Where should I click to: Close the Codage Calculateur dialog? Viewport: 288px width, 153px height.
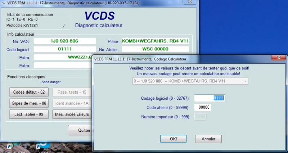click(279, 58)
